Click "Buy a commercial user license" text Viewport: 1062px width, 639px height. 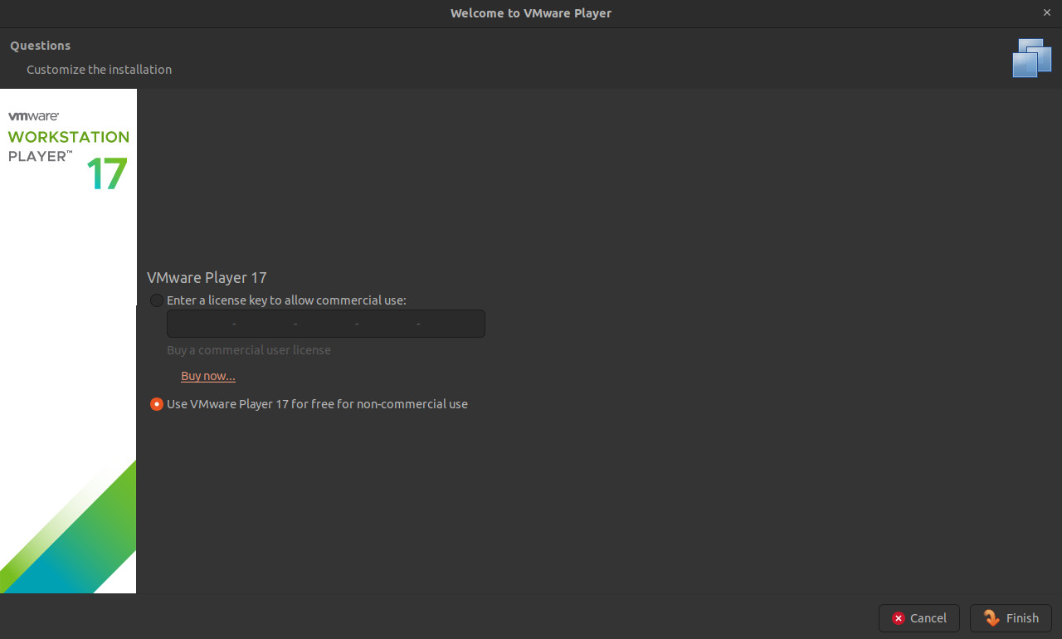coord(249,350)
